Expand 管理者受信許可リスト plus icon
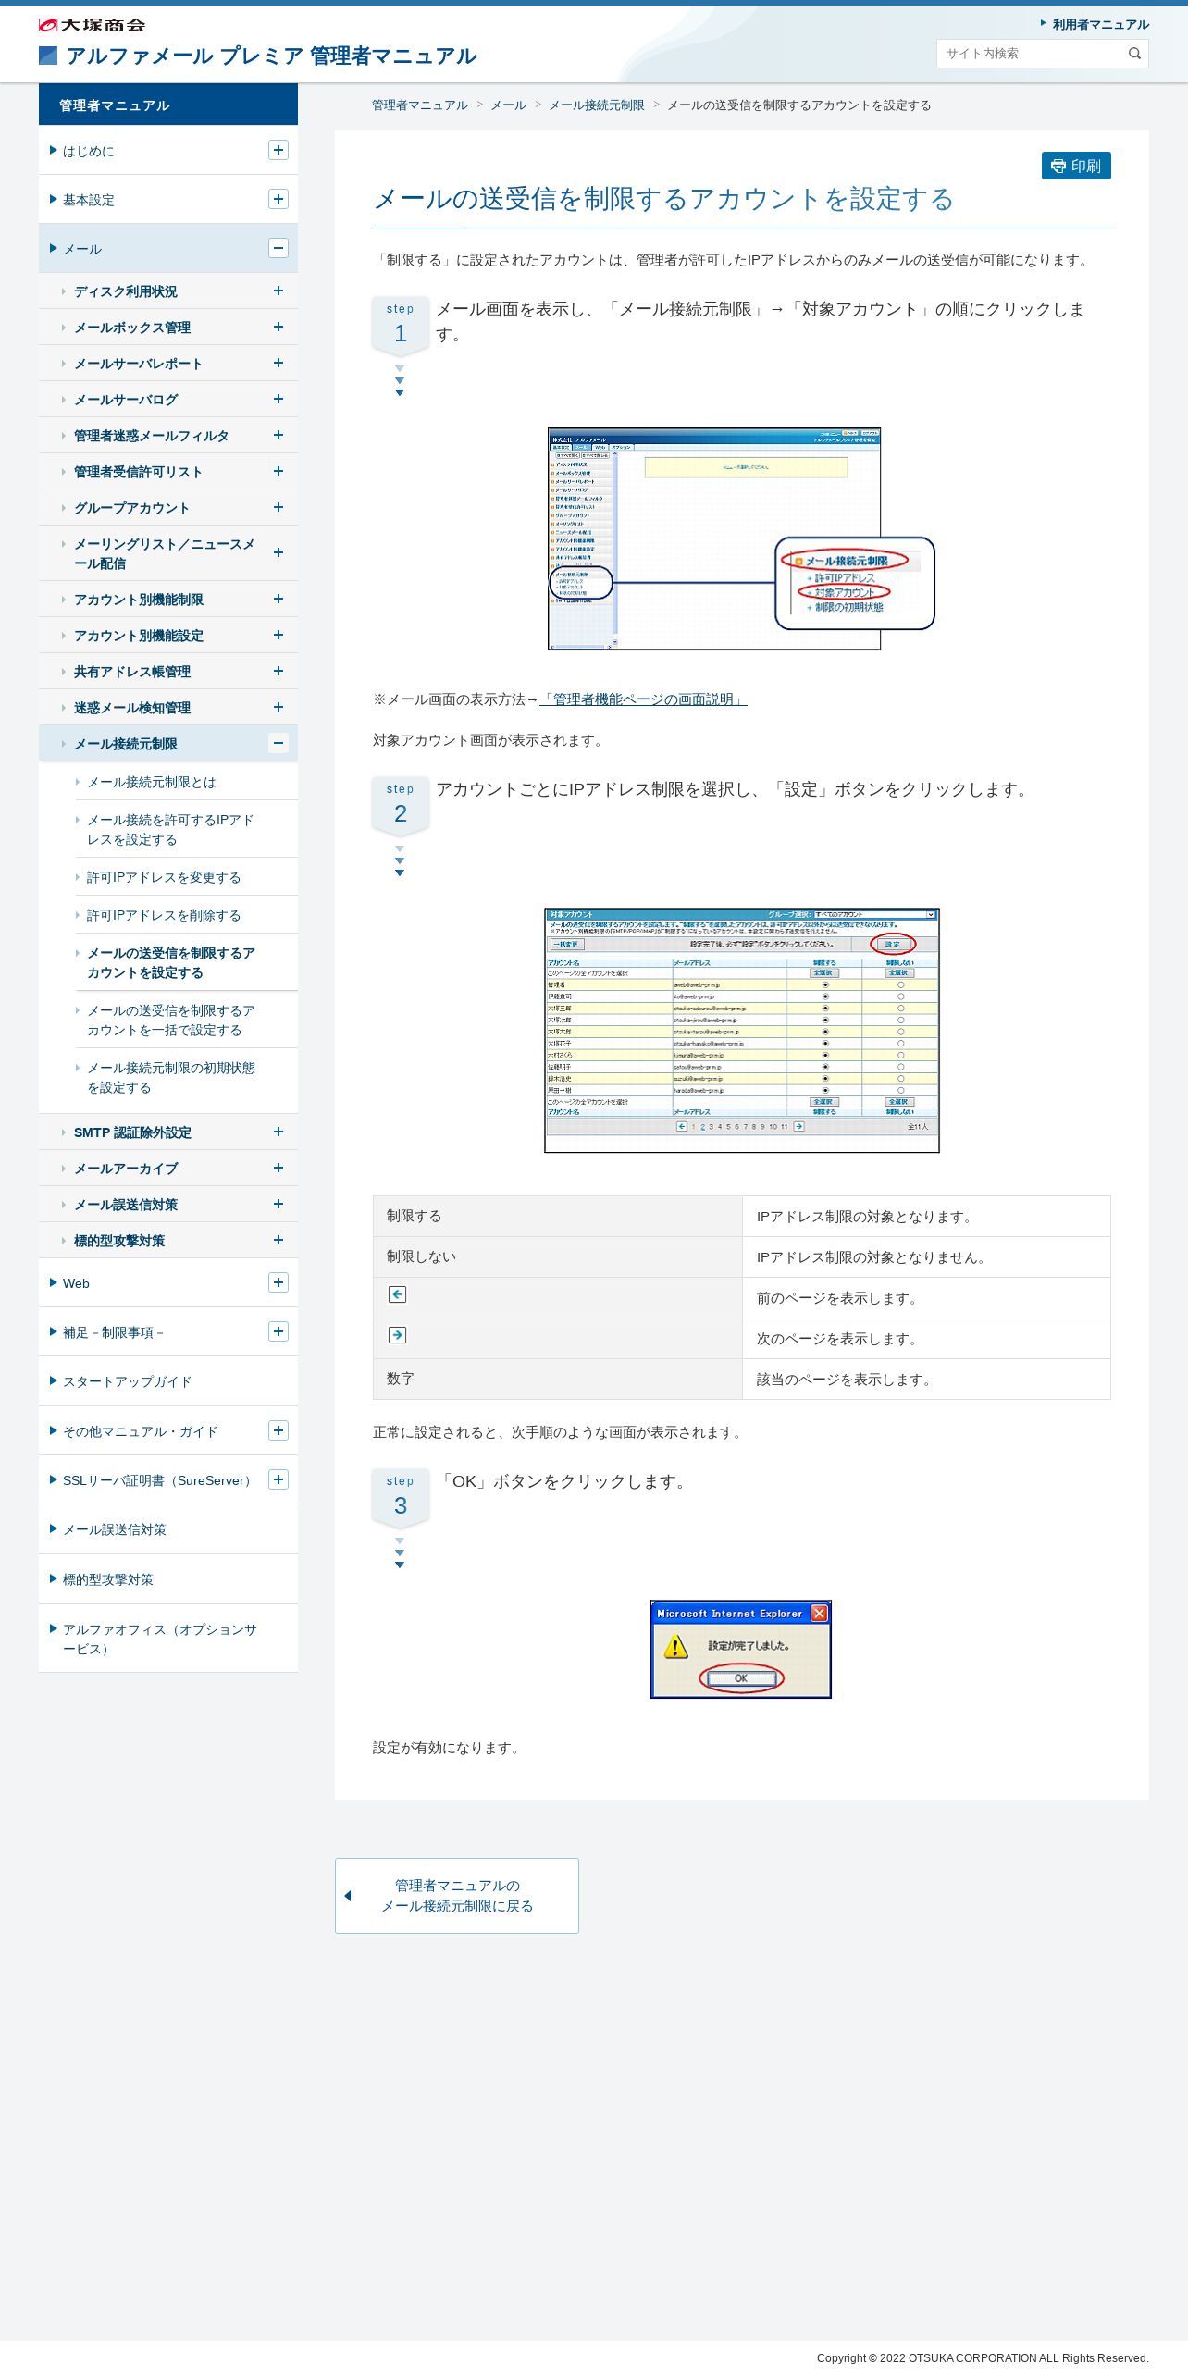 tap(278, 471)
